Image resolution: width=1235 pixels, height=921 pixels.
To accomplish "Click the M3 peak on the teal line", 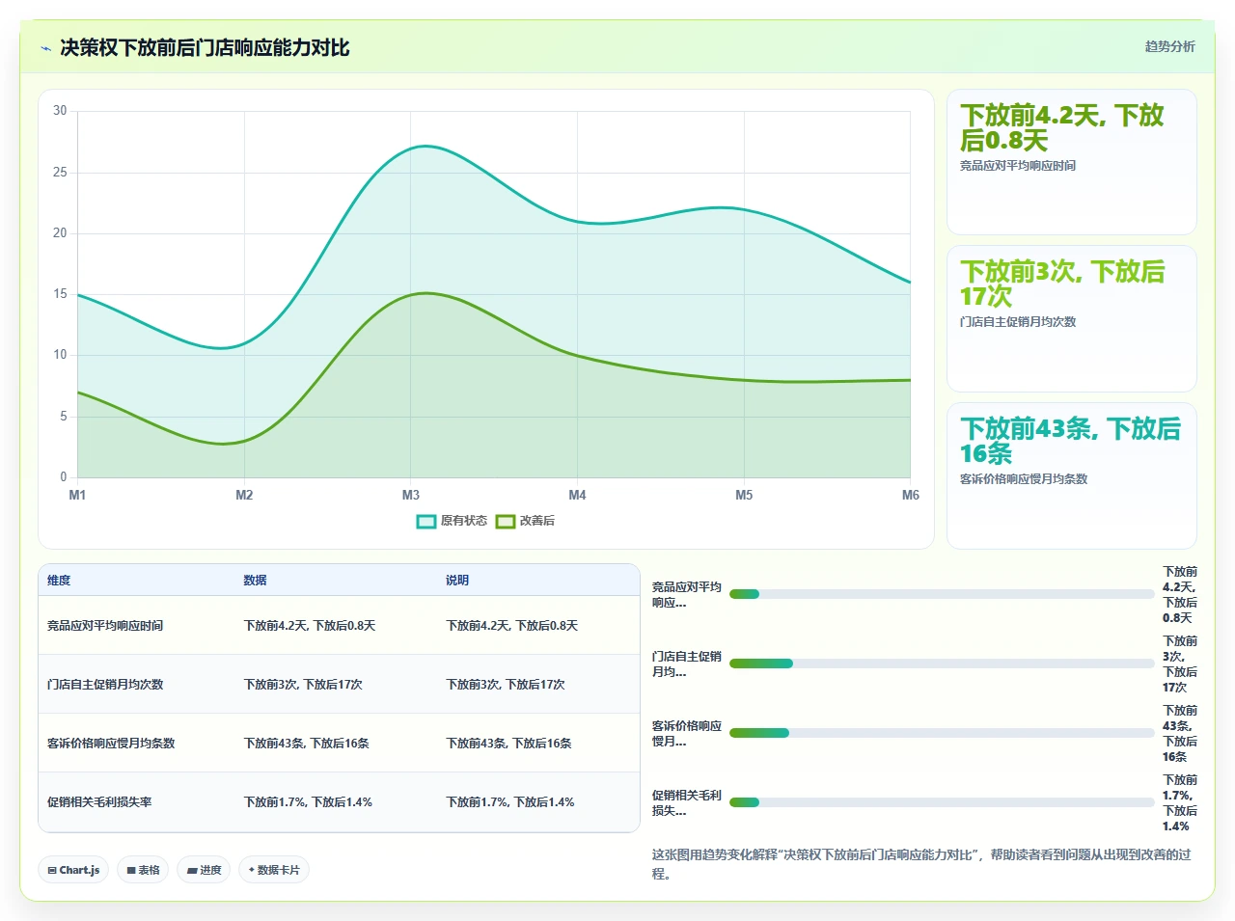I will coord(425,147).
